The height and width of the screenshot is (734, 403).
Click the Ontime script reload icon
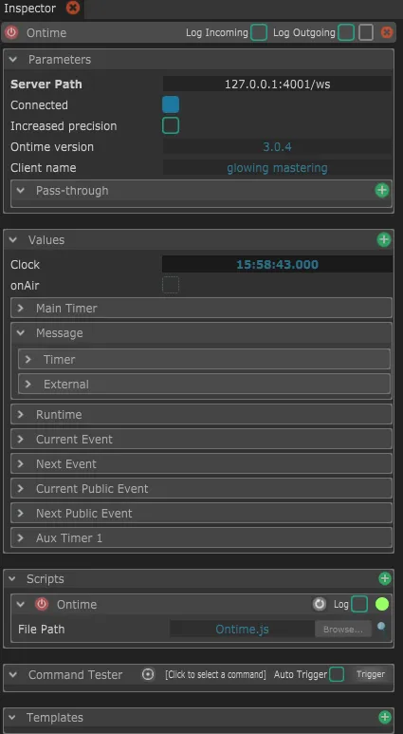[x=320, y=604]
